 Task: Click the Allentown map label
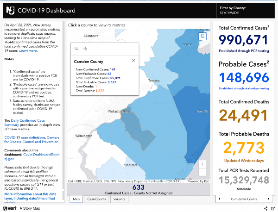91,36
